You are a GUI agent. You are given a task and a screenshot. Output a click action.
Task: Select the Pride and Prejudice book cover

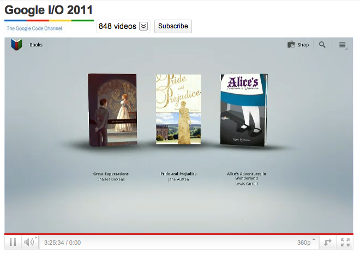tap(178, 109)
